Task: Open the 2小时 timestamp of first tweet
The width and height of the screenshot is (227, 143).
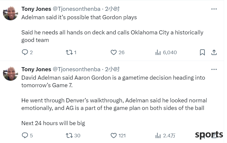Action: click(x=112, y=9)
